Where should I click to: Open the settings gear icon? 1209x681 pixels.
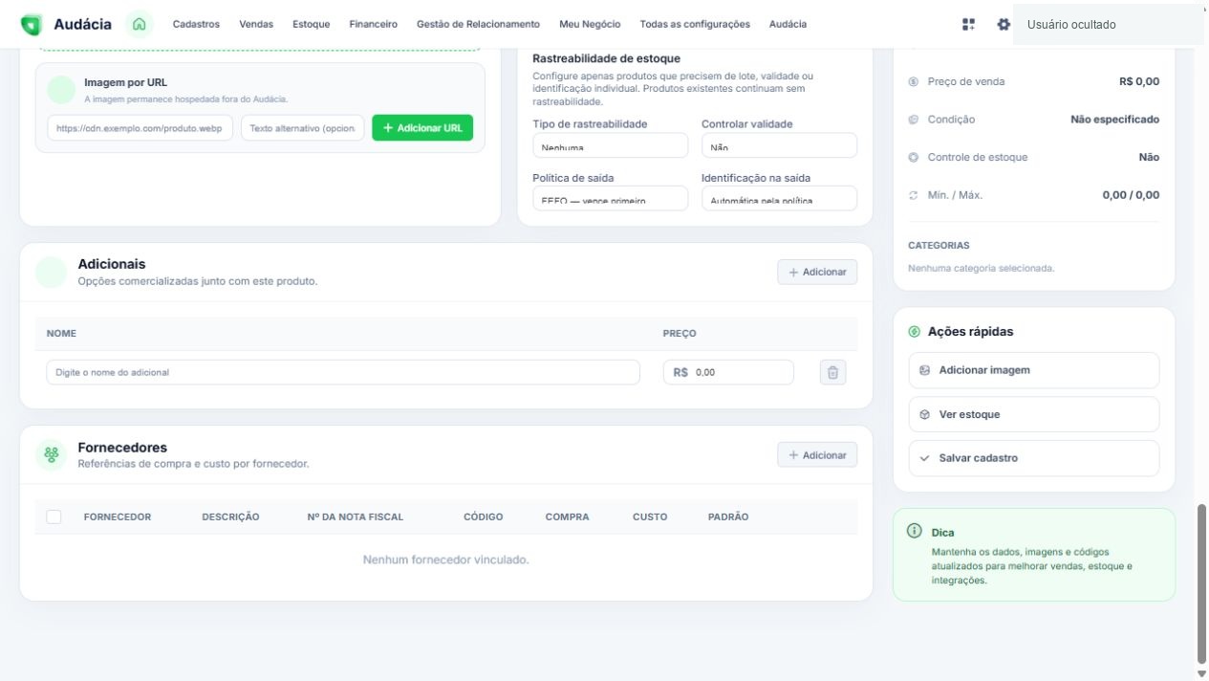[x=1004, y=24]
